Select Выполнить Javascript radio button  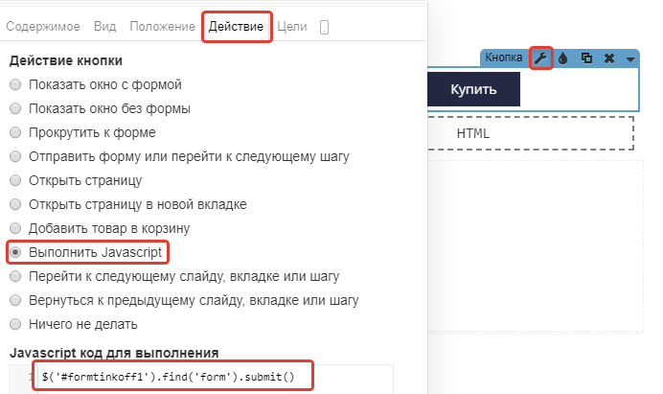15,253
